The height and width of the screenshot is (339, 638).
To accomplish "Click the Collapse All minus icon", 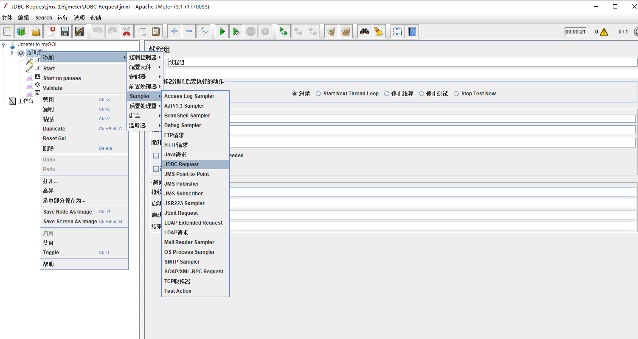I will click(x=189, y=31).
